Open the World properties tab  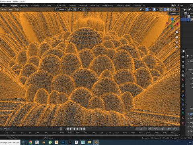click(x=183, y=80)
